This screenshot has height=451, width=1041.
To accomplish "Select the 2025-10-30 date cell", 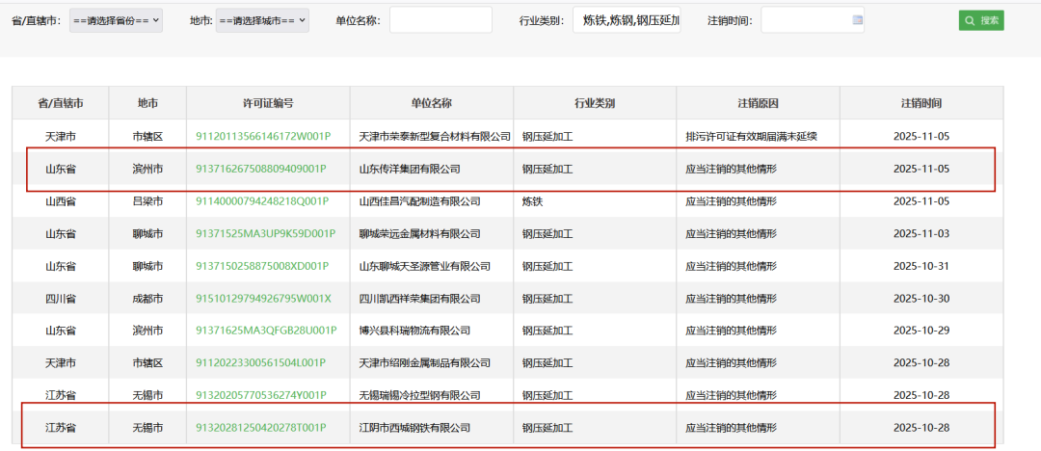I will click(x=921, y=299).
